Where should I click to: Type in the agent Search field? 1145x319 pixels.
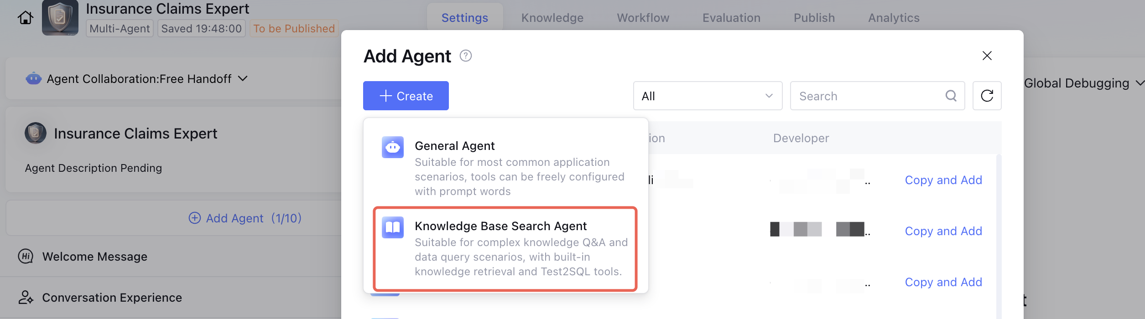(x=867, y=96)
